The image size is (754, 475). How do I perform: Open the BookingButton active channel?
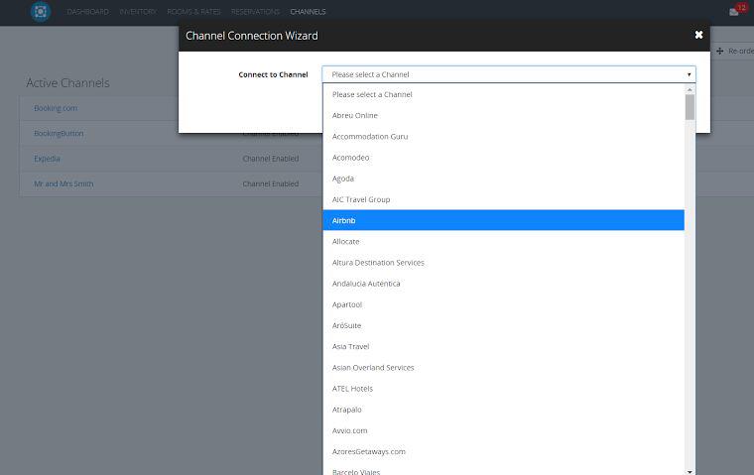click(59, 133)
